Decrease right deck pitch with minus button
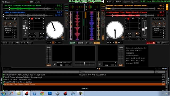This screenshot has height=96, width=170. tap(143, 39)
